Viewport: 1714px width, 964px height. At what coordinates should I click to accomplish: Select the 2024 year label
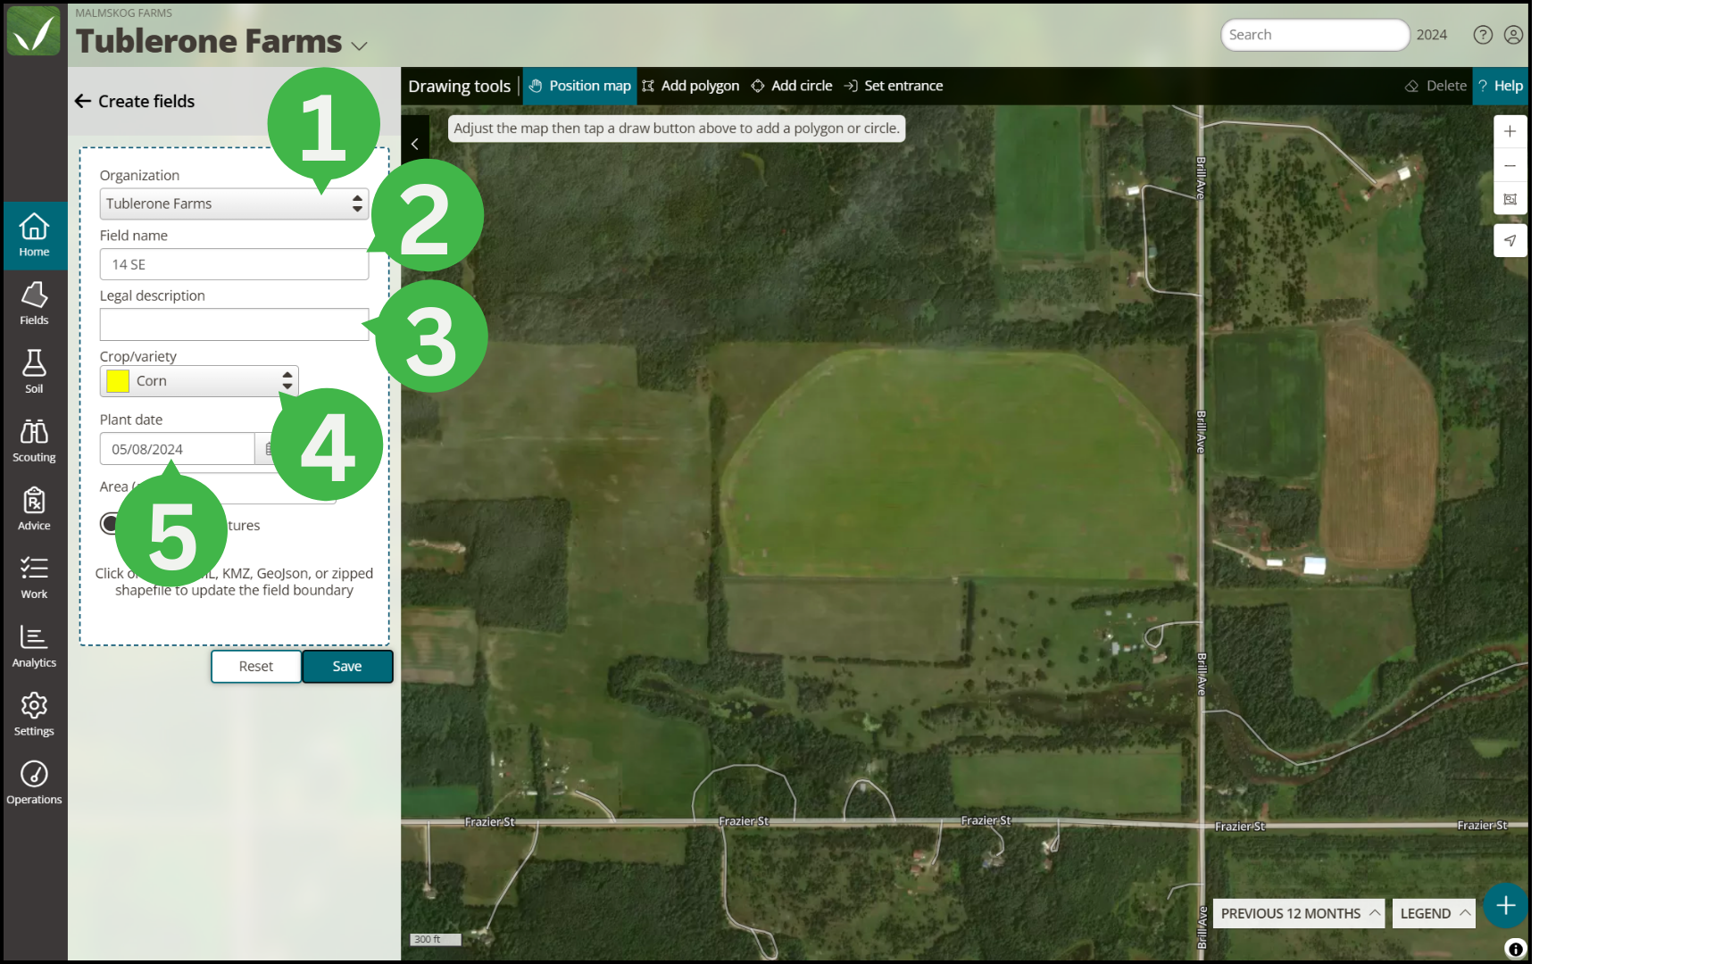pyautogui.click(x=1431, y=35)
